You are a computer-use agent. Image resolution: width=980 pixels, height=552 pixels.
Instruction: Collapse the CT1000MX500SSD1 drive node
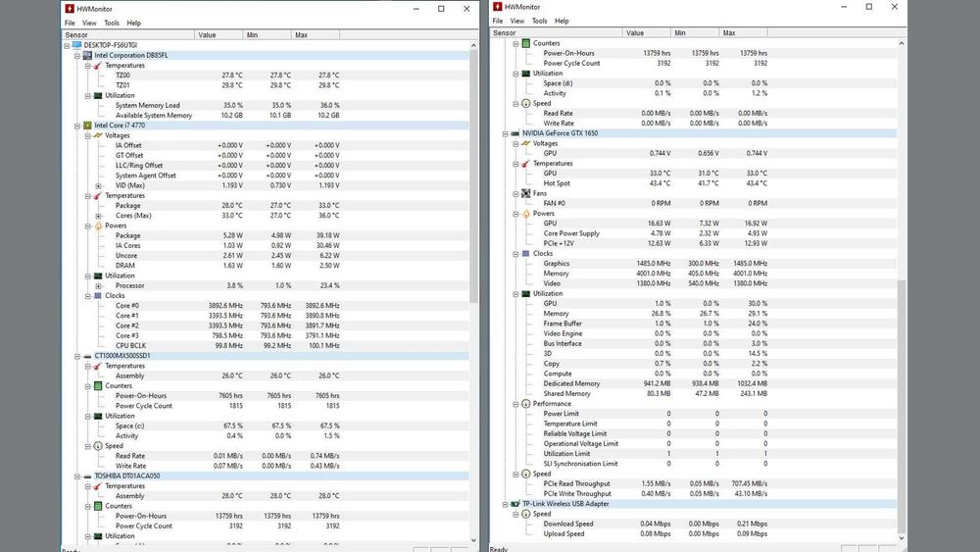pos(77,356)
